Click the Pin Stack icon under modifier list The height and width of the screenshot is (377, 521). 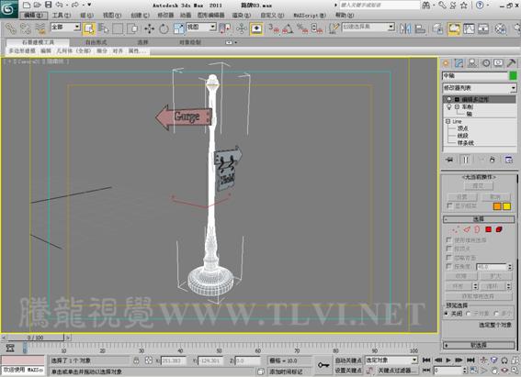coord(449,160)
